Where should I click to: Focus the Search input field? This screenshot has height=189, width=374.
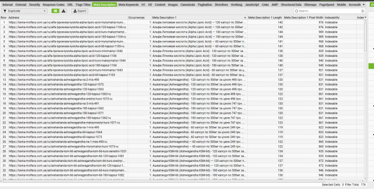(x=329, y=11)
